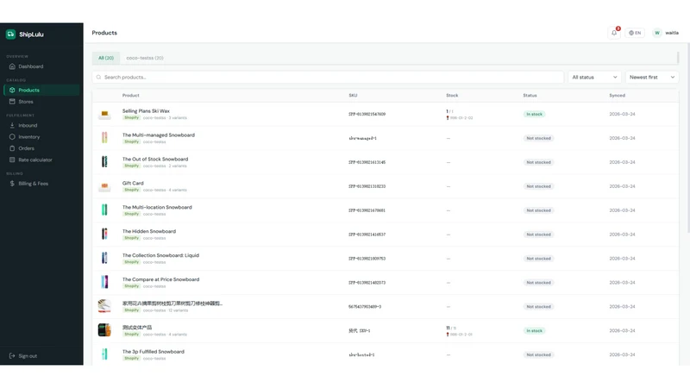Click the SKU column header
The image size is (690, 388).
pos(353,96)
